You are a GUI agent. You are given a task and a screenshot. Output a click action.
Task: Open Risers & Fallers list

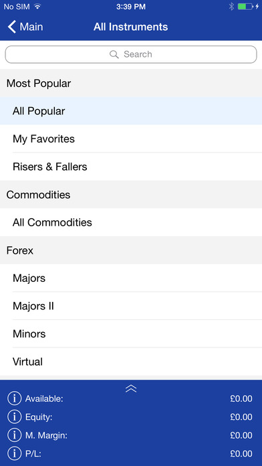(x=131, y=167)
